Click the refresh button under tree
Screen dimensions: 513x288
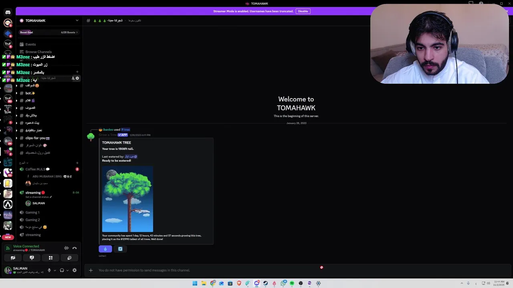click(x=120, y=249)
